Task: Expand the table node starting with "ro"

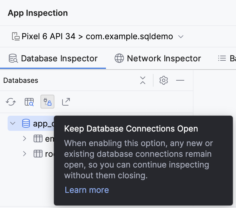Action: 24,154
